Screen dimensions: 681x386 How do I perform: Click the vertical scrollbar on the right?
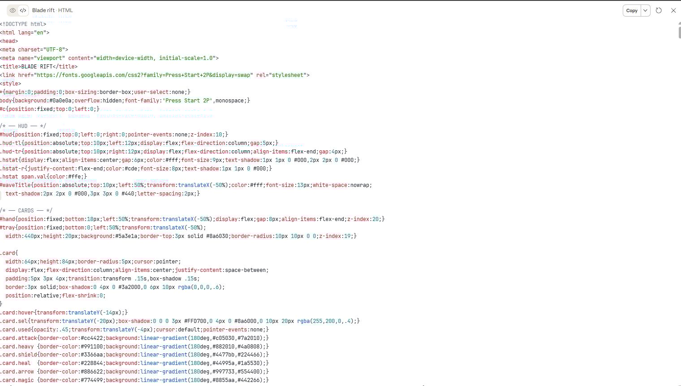click(679, 31)
